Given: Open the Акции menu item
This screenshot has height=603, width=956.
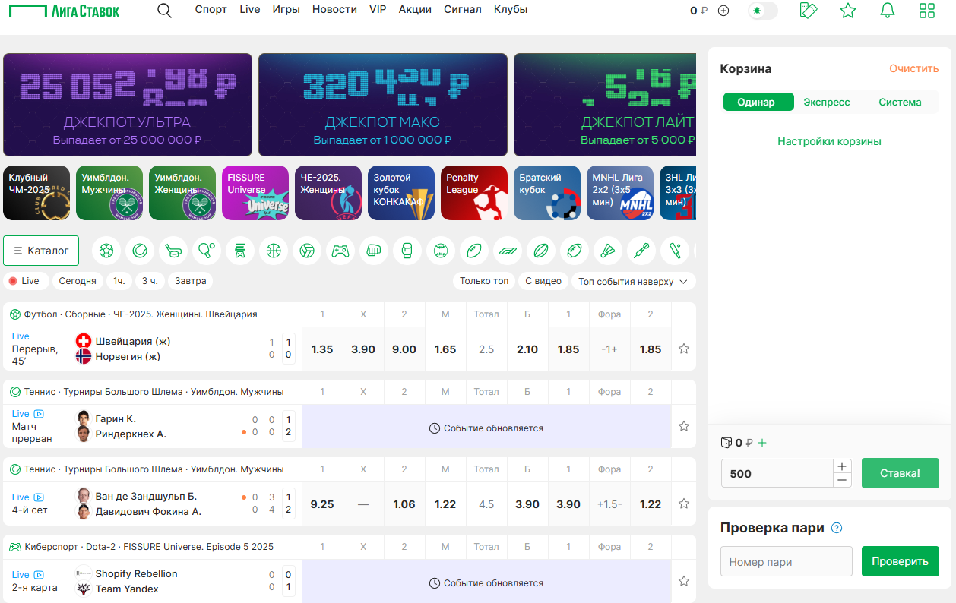Looking at the screenshot, I should coord(415,10).
